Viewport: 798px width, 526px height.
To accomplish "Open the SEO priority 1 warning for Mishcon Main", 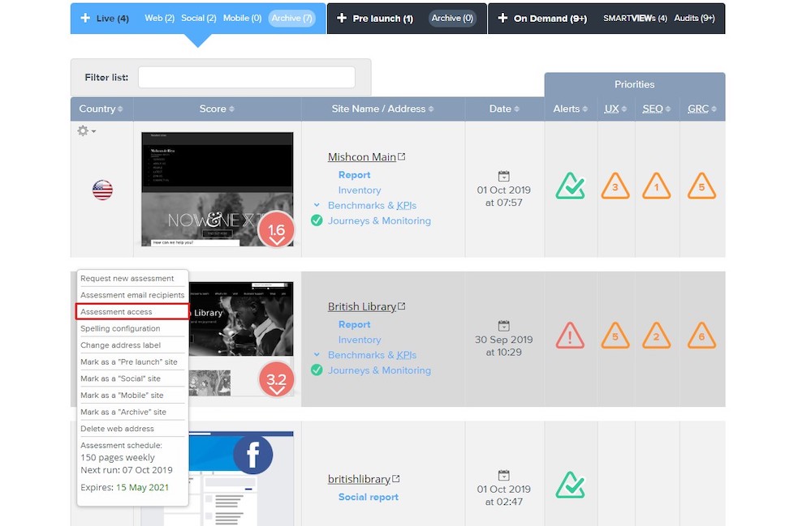I will click(656, 186).
